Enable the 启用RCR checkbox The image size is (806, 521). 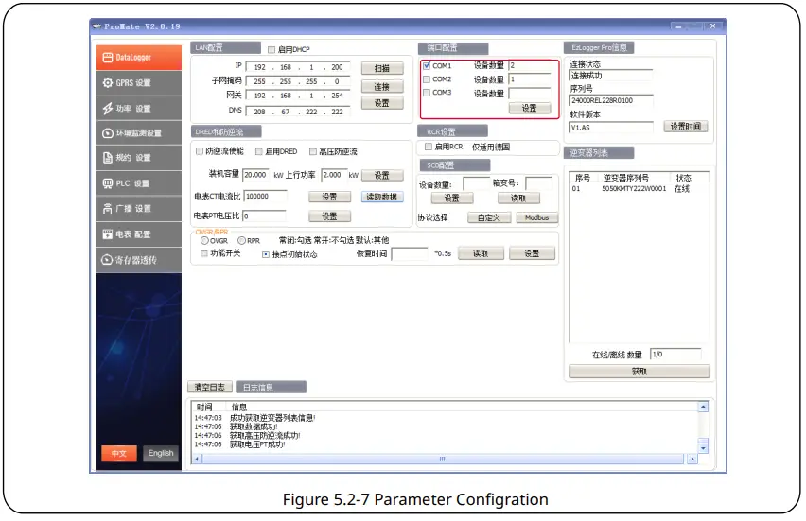coord(429,147)
